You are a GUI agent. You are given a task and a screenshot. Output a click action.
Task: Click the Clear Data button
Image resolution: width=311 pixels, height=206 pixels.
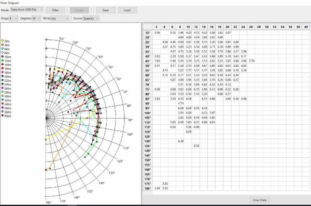click(x=260, y=200)
